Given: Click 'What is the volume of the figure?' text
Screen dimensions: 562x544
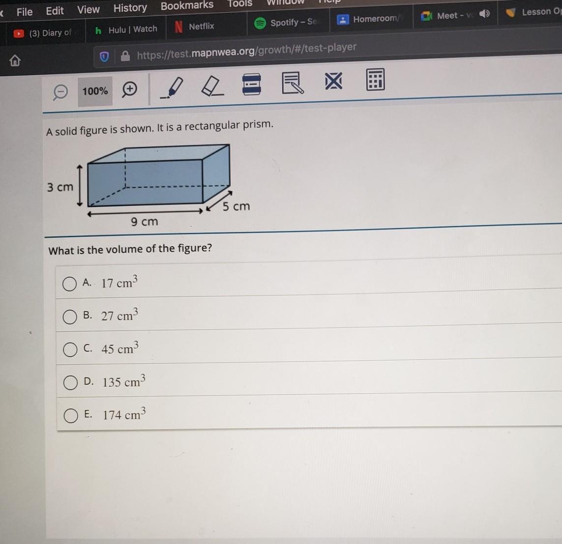Looking at the screenshot, I should coord(130,249).
